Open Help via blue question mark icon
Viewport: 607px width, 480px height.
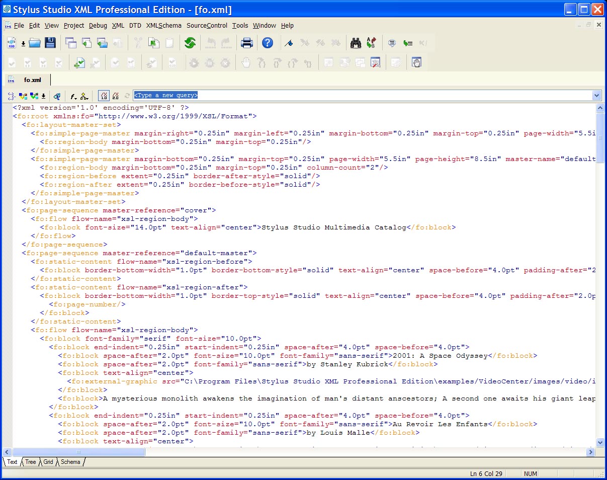[268, 43]
